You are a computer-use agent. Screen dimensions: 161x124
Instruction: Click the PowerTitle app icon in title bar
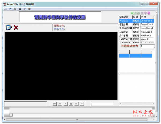coord(5,4)
